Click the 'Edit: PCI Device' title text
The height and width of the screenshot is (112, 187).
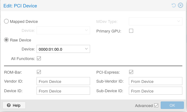20,6
